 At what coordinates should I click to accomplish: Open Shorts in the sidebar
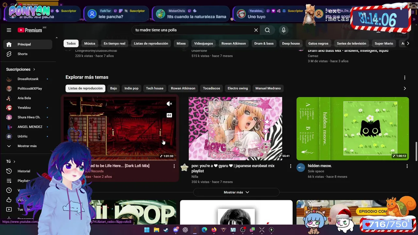(28, 54)
